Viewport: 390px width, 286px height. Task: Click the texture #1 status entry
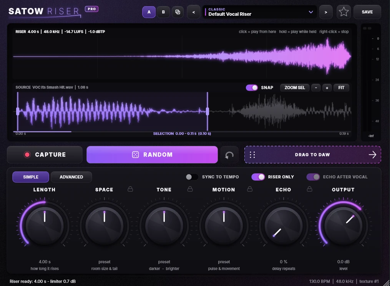click(x=369, y=281)
